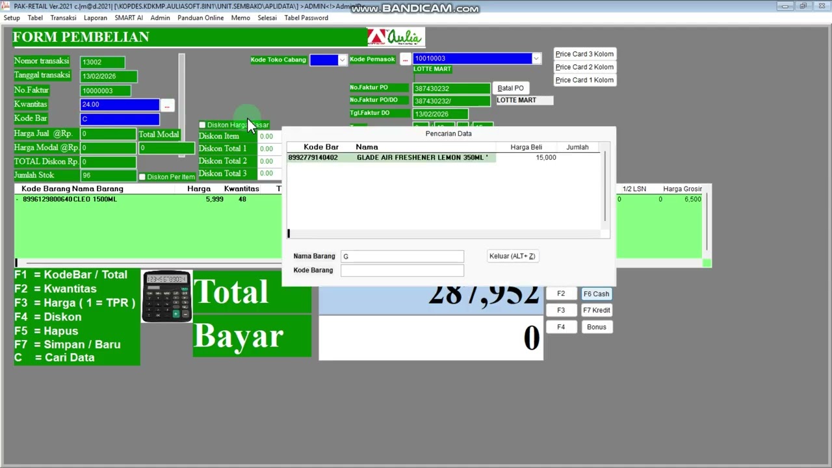Click Keluar (ALT+Z) button
Image resolution: width=832 pixels, height=468 pixels.
512,256
